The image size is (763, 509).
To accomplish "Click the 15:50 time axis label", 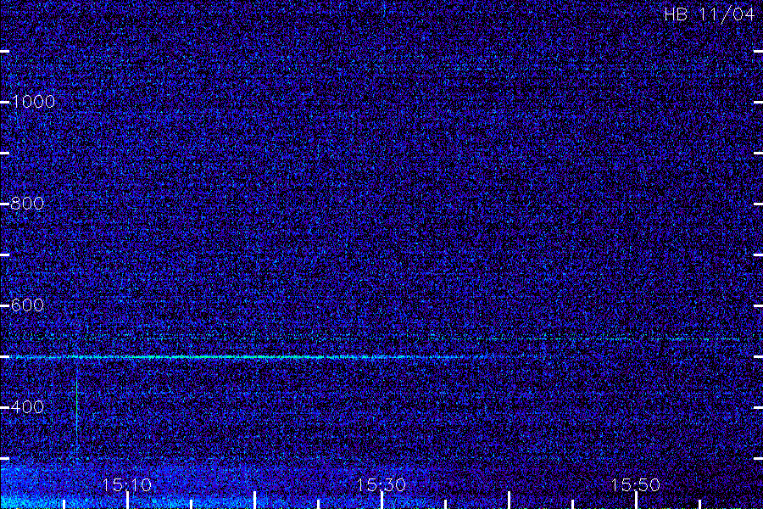I will click(635, 484).
